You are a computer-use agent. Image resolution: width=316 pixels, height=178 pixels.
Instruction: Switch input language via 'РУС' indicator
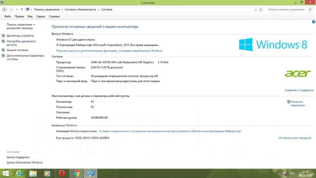(293, 174)
